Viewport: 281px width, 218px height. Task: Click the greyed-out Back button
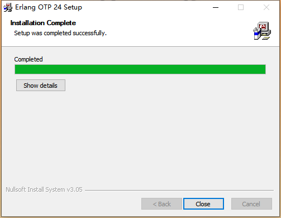161,204
